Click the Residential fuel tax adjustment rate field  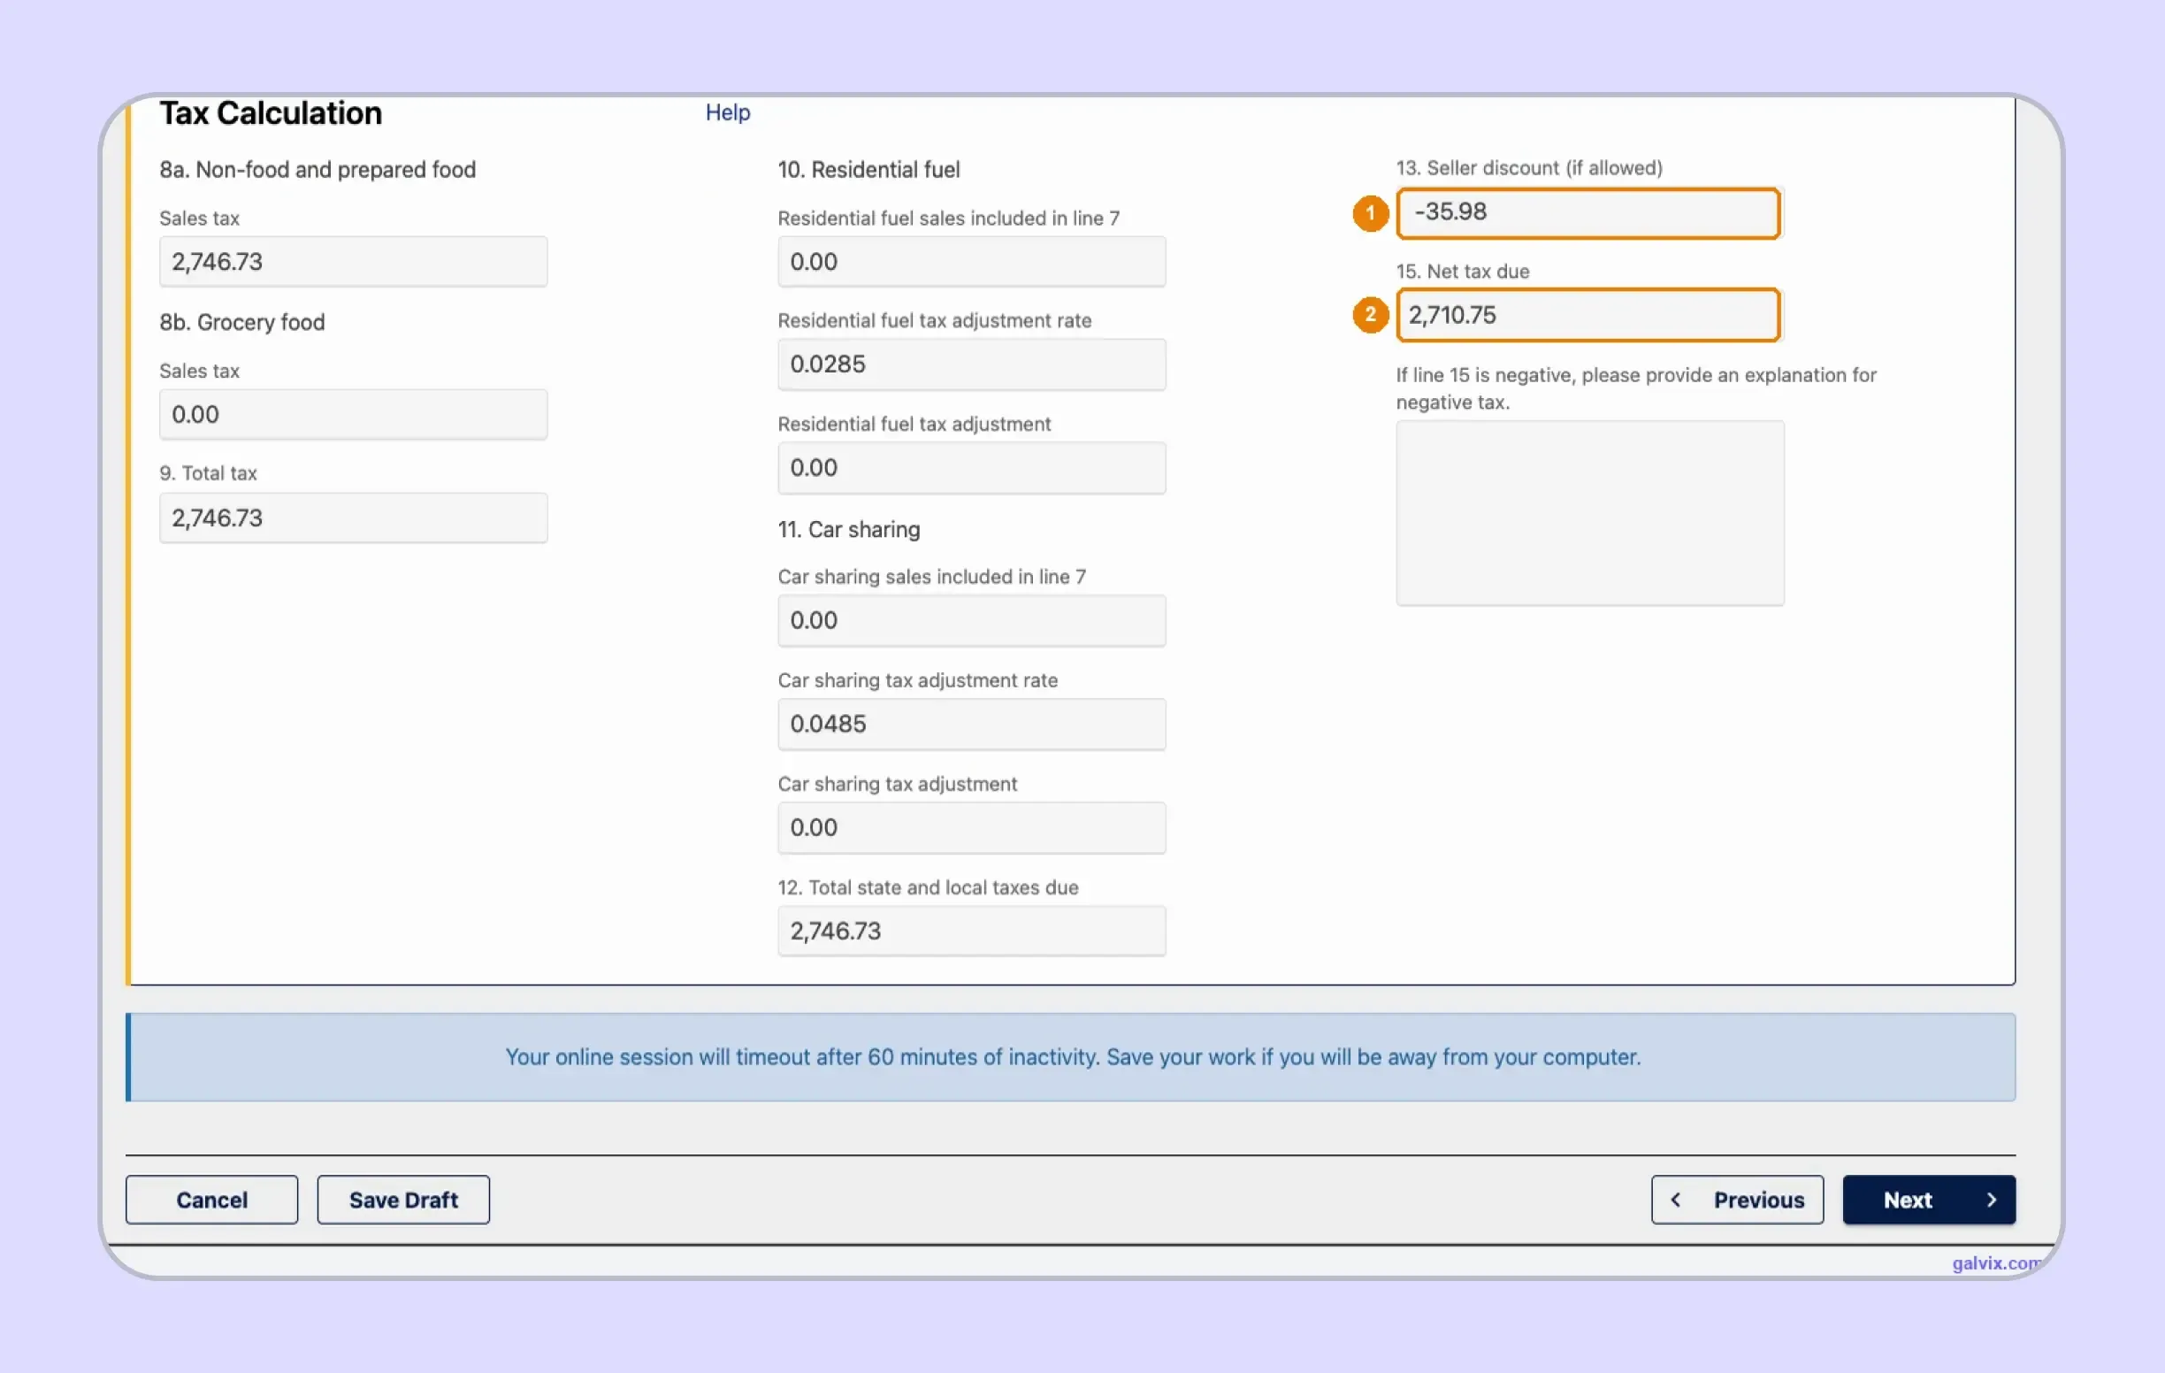pos(972,364)
